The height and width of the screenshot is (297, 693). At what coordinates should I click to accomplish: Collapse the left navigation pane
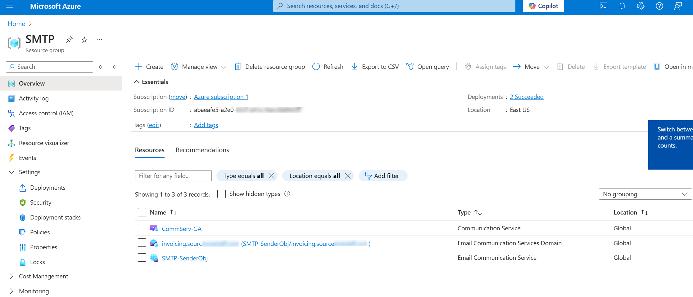(x=115, y=67)
